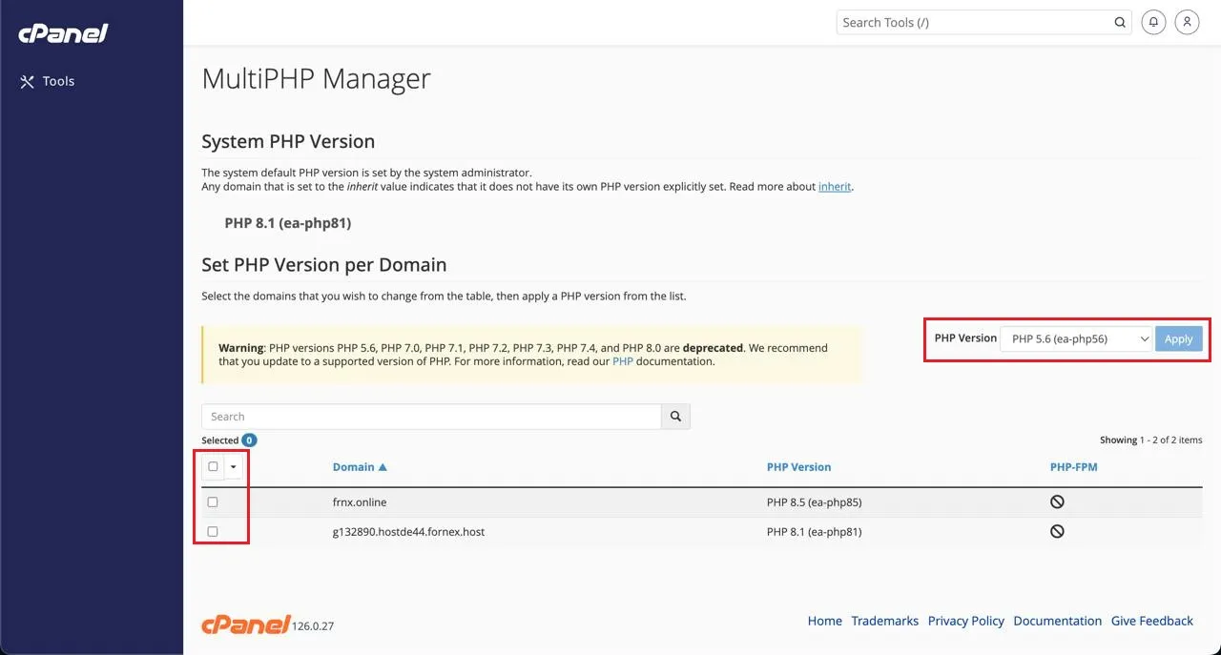Click PHP-FPM disabled icon for frnx.online

click(1057, 502)
